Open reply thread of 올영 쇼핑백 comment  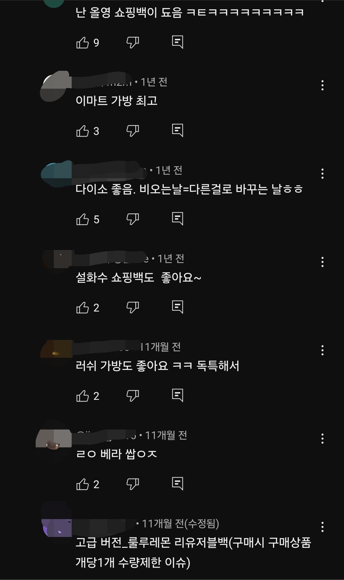[x=177, y=42]
